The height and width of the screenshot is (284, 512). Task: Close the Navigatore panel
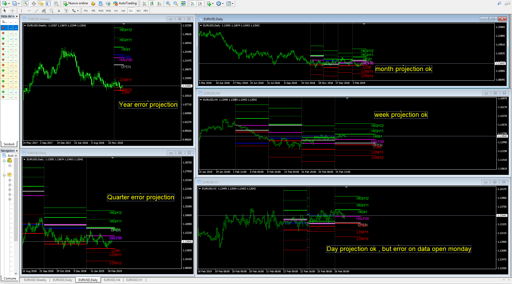(x=17, y=151)
